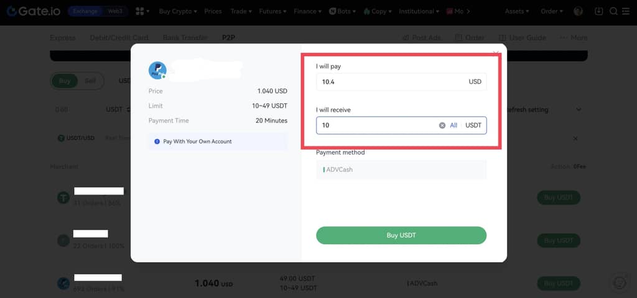
Task: Select the ADVCash payment method
Action: click(x=401, y=169)
